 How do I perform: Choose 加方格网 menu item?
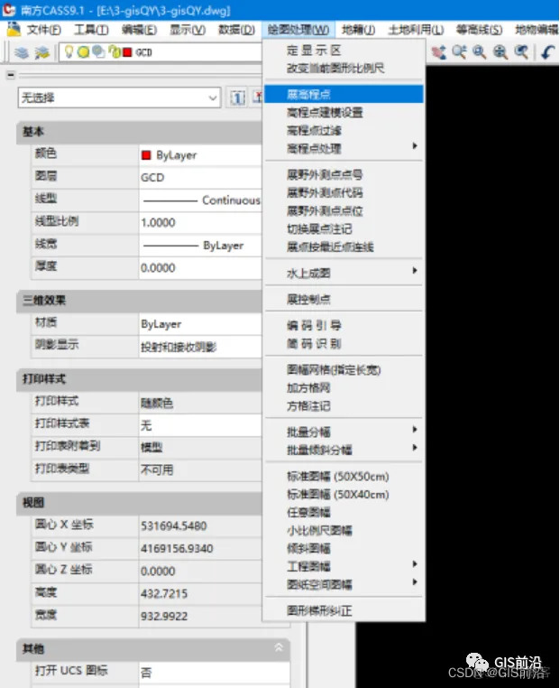[344, 388]
